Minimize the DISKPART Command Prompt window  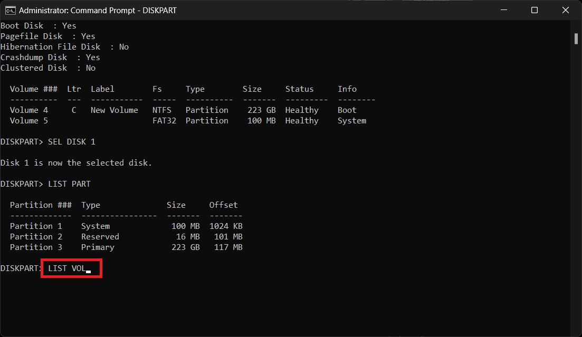click(505, 10)
